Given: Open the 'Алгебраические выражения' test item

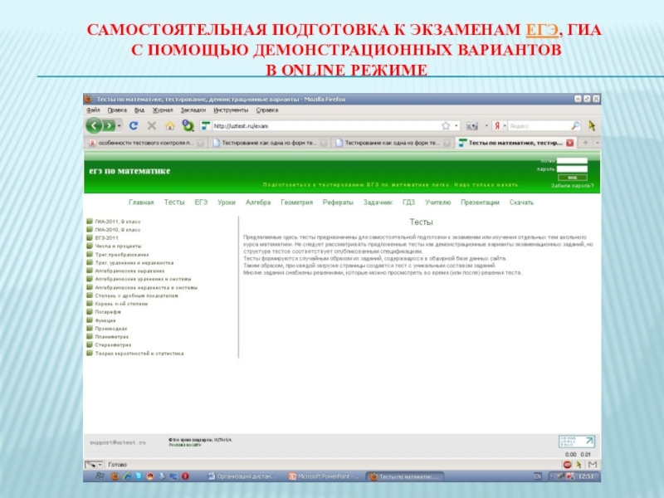Looking at the screenshot, I should point(129,271).
